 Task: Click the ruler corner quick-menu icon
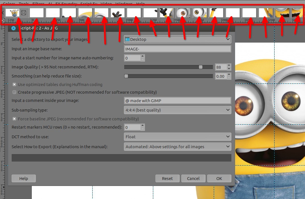pyautogui.click(x=3, y=20)
